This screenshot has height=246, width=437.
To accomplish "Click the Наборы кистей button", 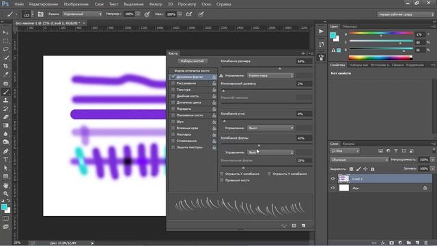I will 193,61.
